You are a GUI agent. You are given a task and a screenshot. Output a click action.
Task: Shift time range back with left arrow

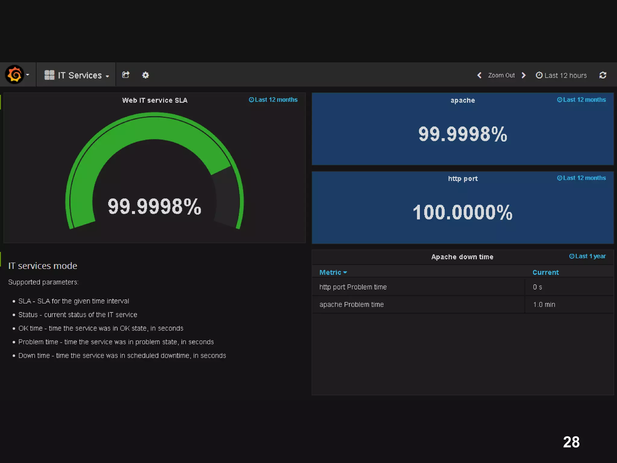[479, 75]
